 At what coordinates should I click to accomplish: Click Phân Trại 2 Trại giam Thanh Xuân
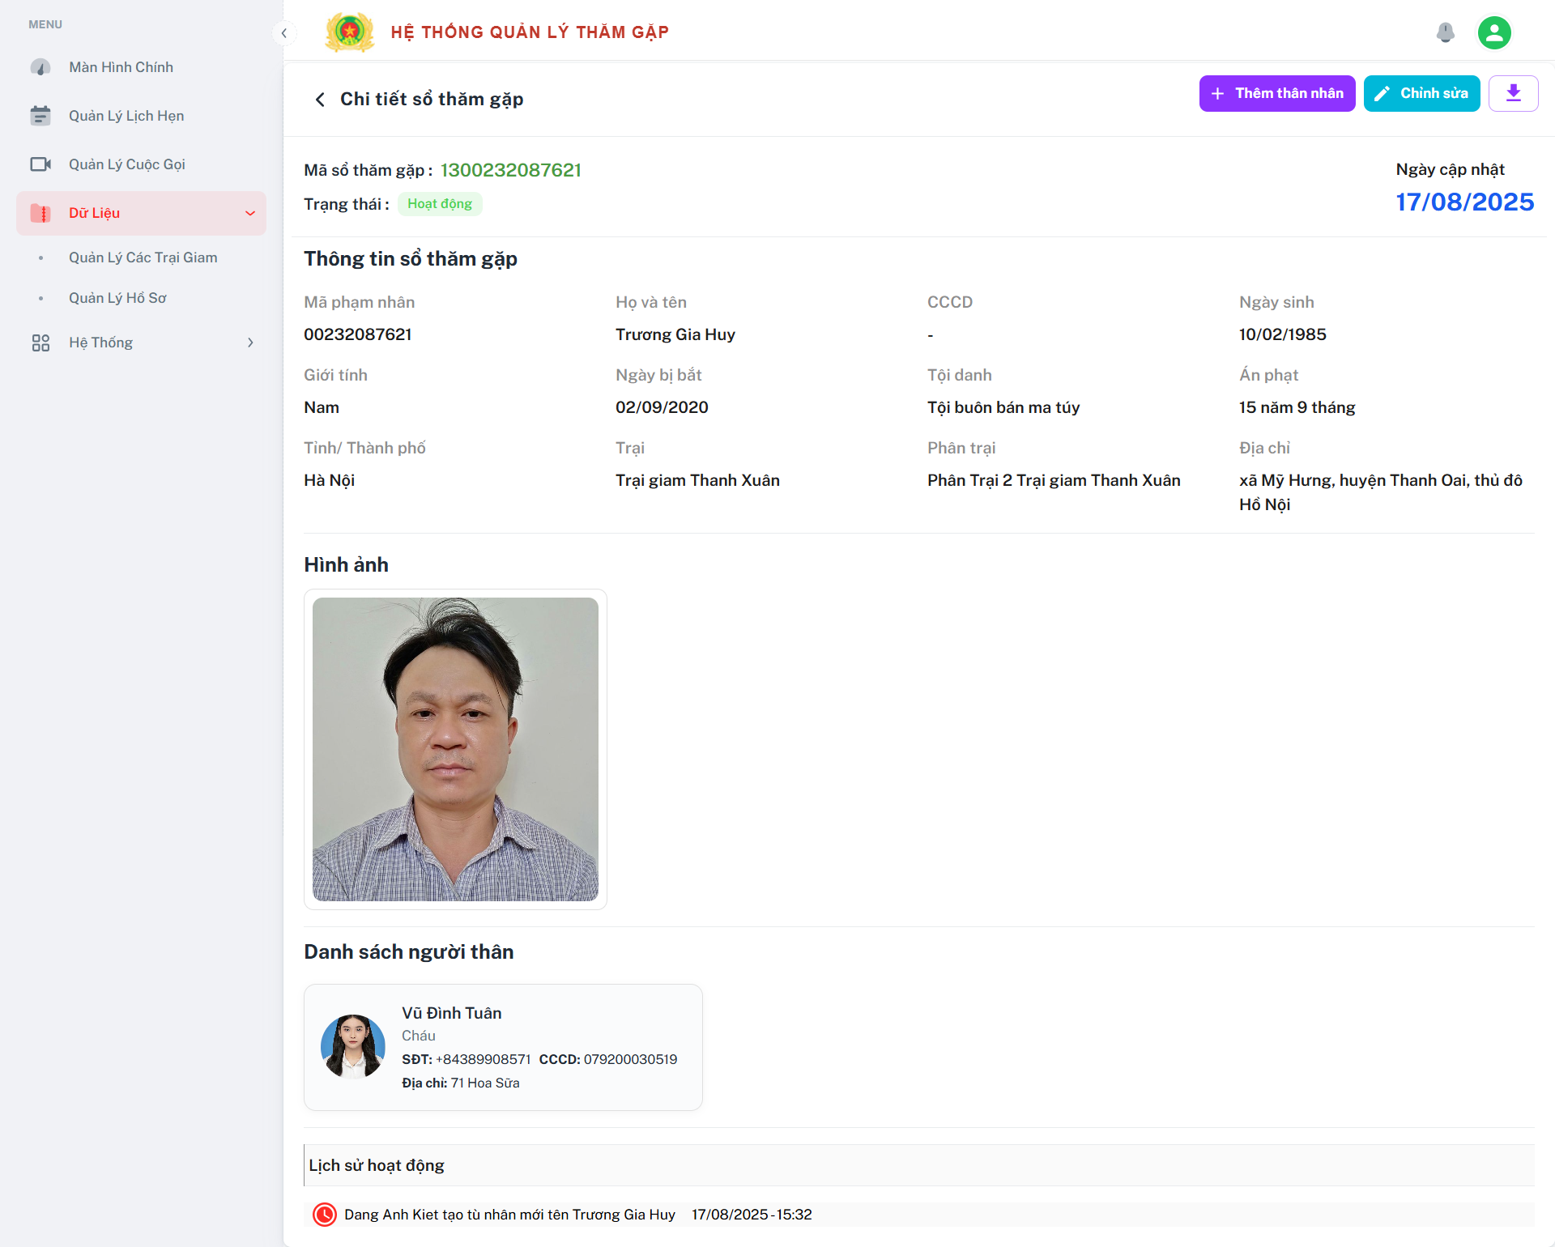pyautogui.click(x=1054, y=480)
